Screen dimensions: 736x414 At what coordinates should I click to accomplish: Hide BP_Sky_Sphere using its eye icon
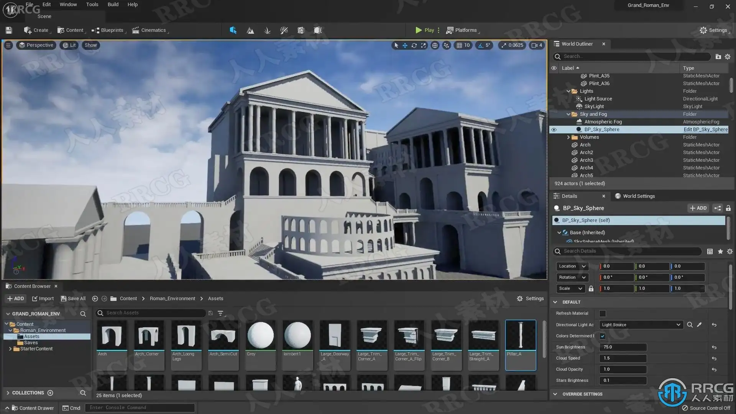554,130
